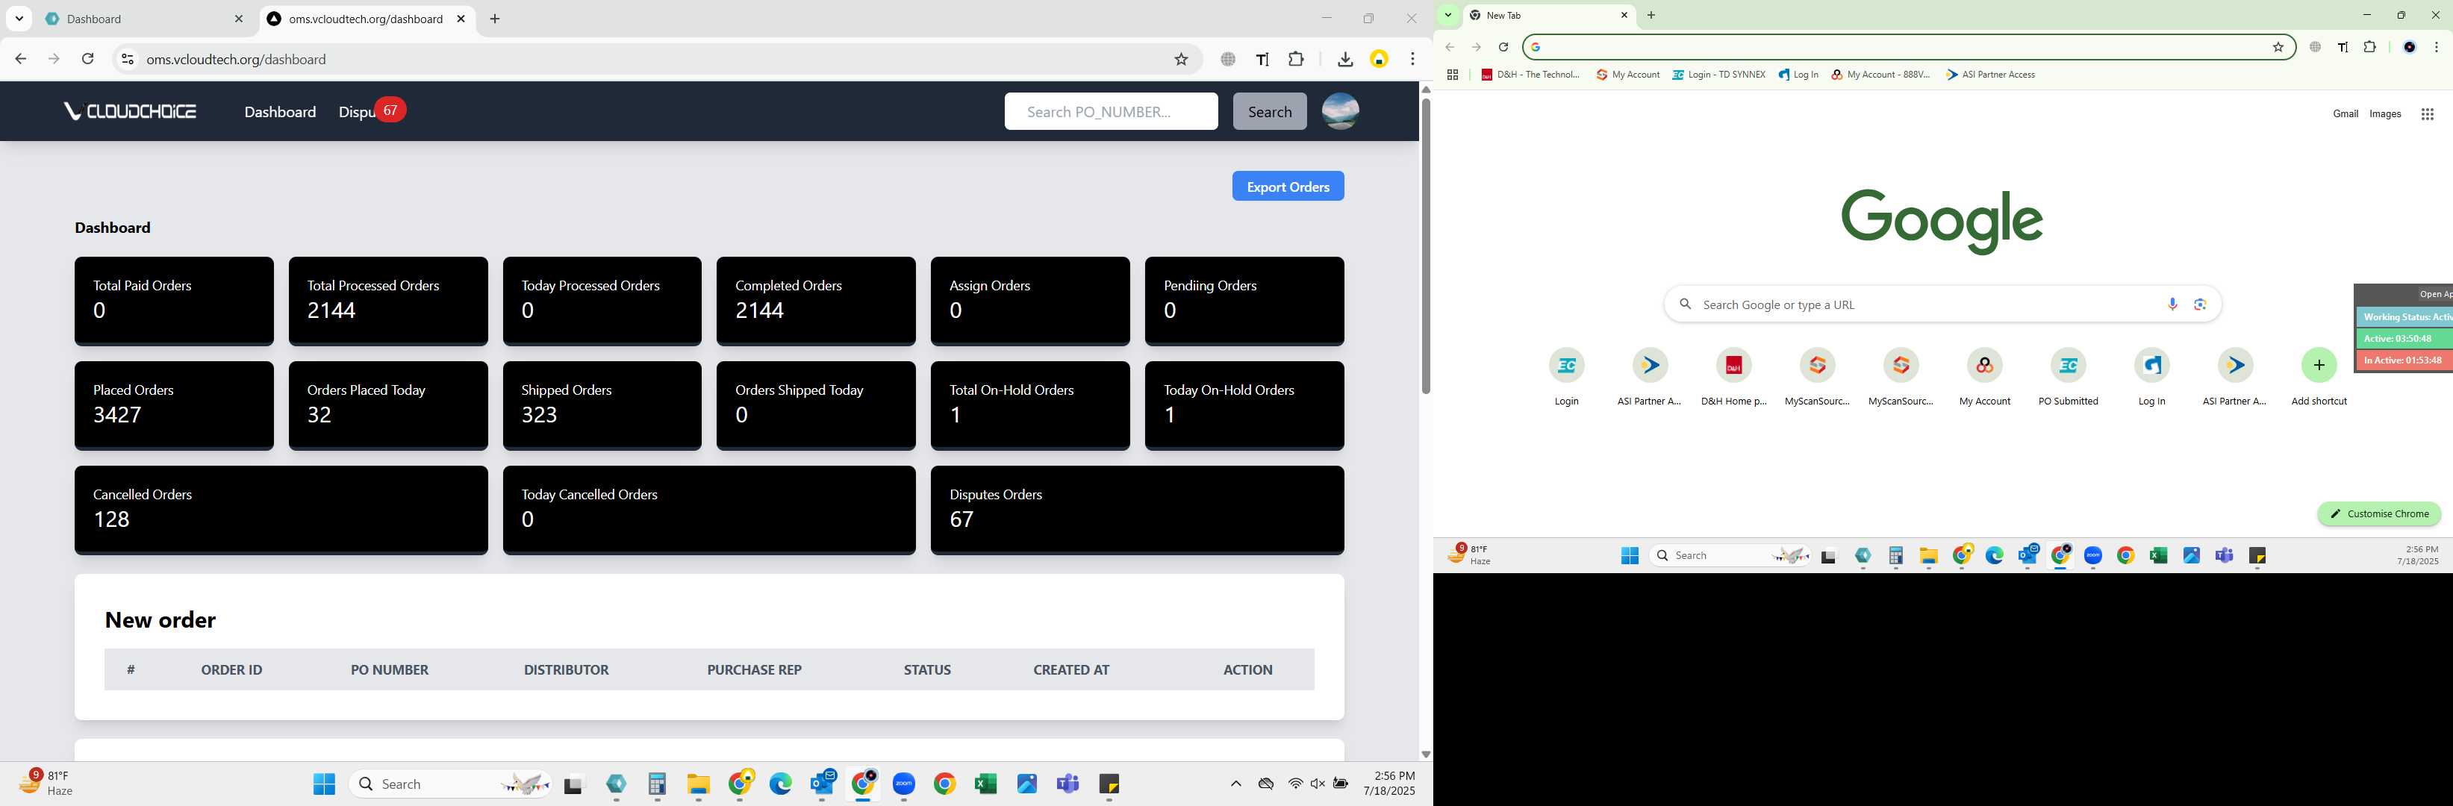Open the Log In shortcut tile
Screen dimensions: 2453x806
point(2151,378)
